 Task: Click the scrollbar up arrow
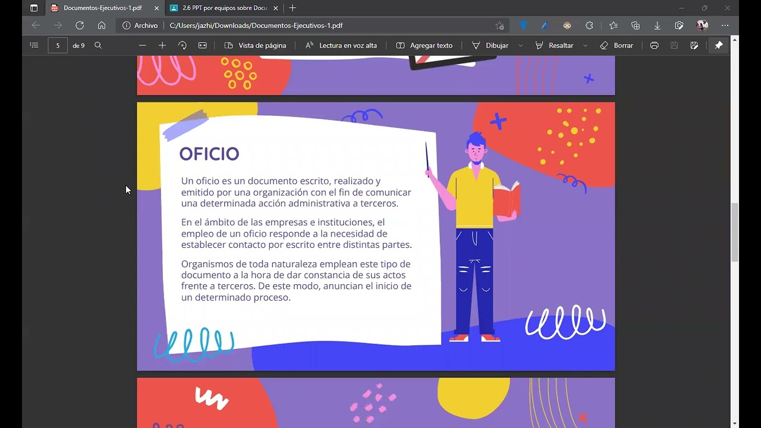[735, 40]
